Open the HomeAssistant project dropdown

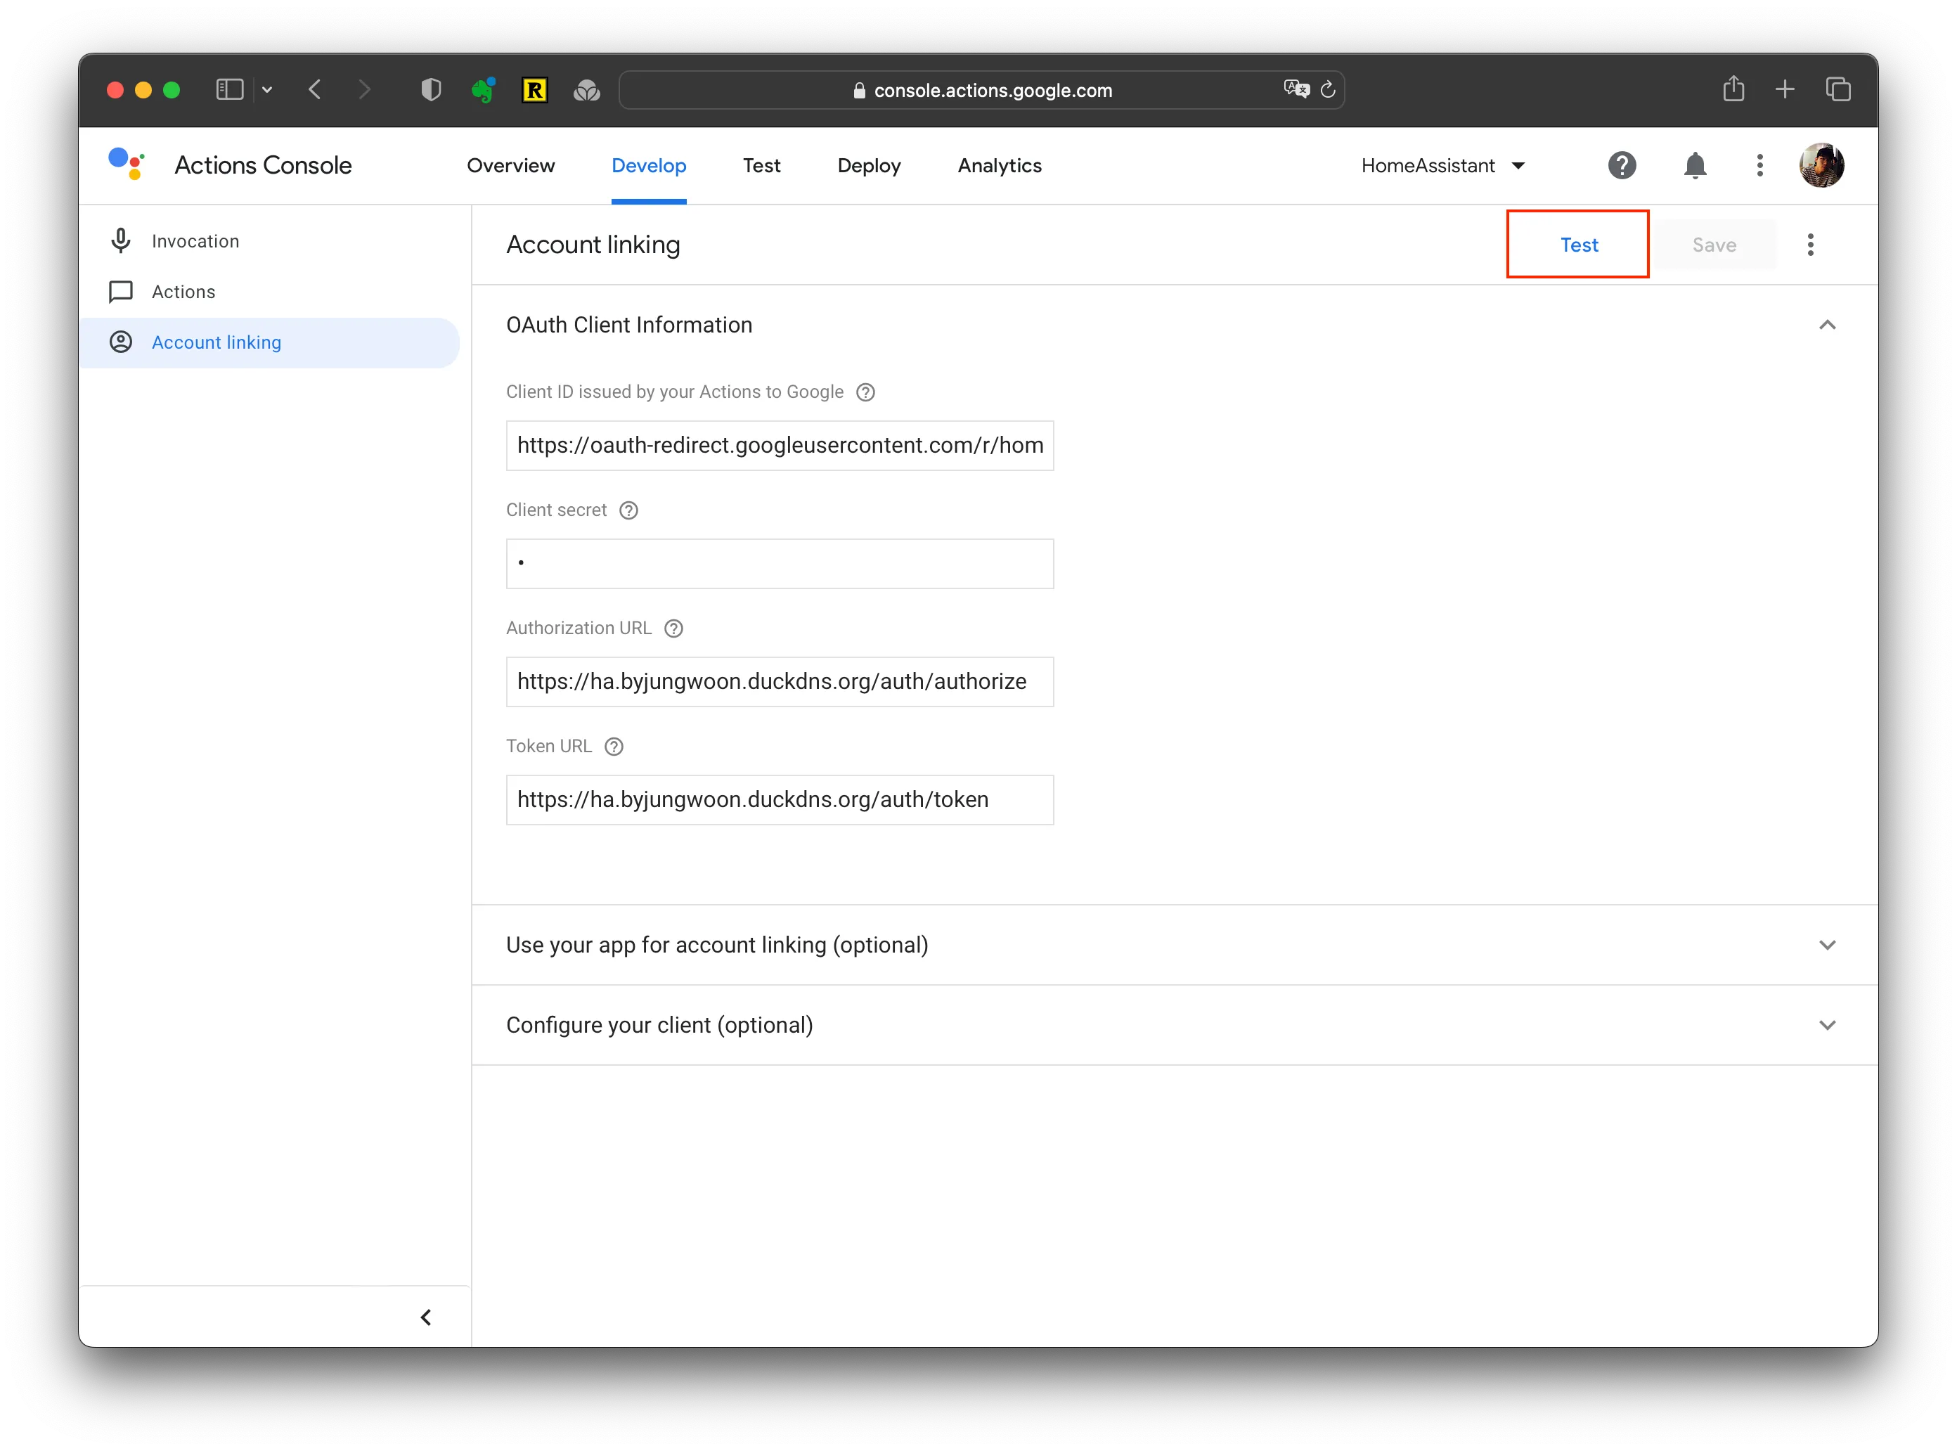point(1442,165)
